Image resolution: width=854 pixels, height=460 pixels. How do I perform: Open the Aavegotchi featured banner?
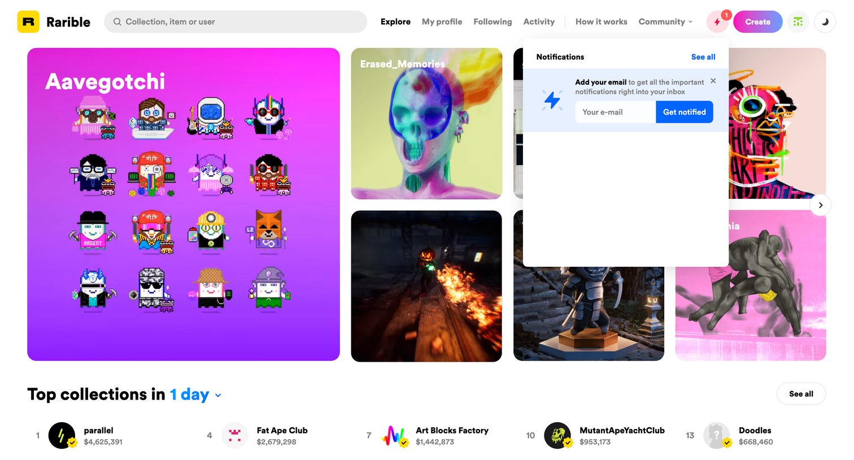pyautogui.click(x=184, y=205)
